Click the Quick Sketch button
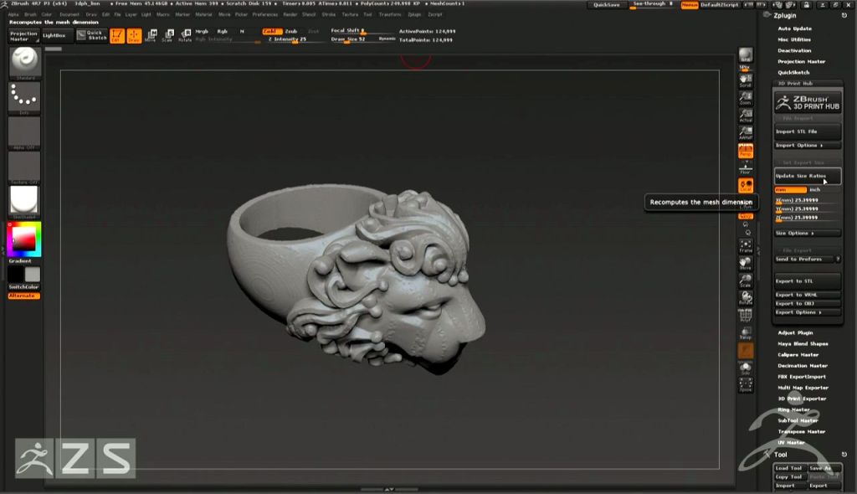This screenshot has width=857, height=494. point(91,35)
